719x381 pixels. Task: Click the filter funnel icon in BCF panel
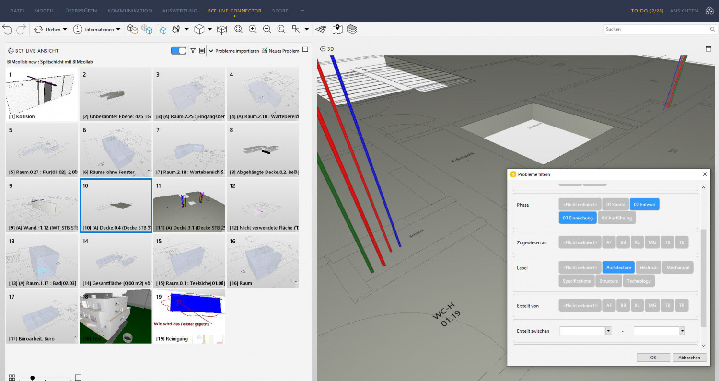(193, 51)
